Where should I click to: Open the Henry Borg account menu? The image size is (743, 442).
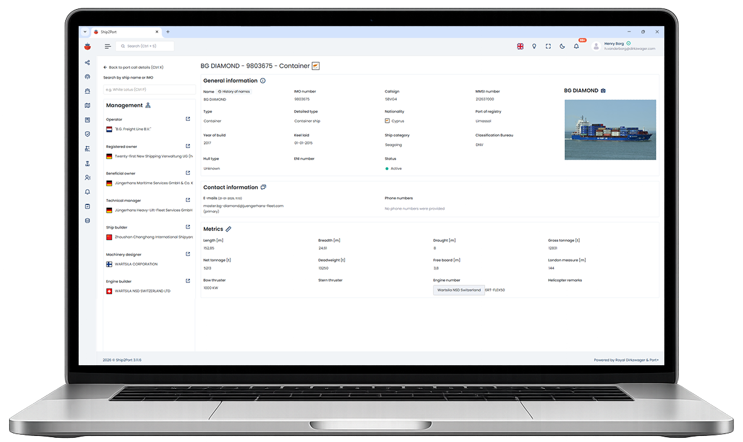(x=616, y=45)
